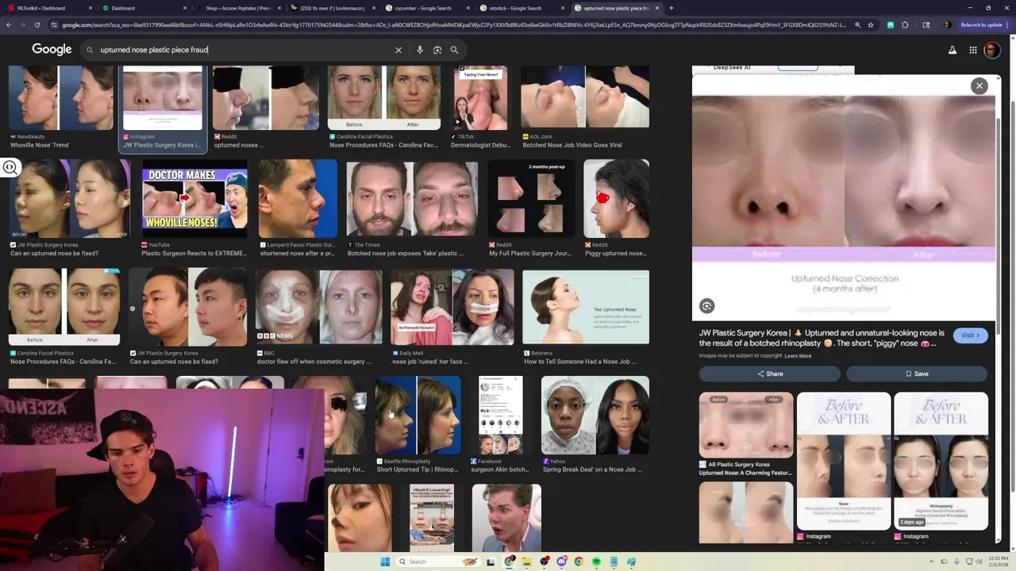
Task: Open AB Plastic Surgery Korea related image
Action: [746, 435]
